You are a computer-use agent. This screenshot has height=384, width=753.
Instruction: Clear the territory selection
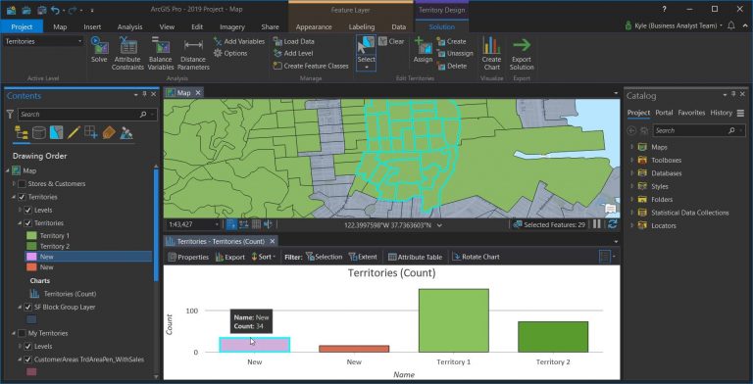pyautogui.click(x=391, y=41)
